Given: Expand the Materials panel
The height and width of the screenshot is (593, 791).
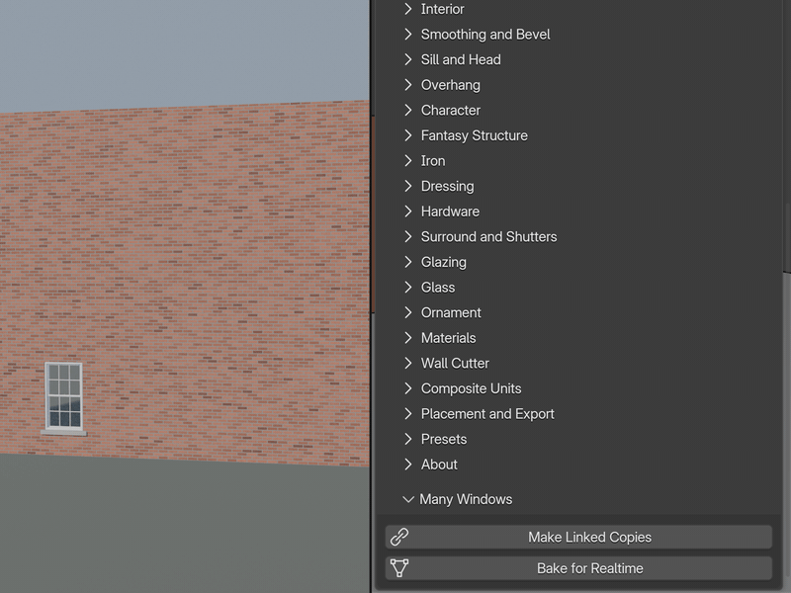Looking at the screenshot, I should click(x=439, y=338).
